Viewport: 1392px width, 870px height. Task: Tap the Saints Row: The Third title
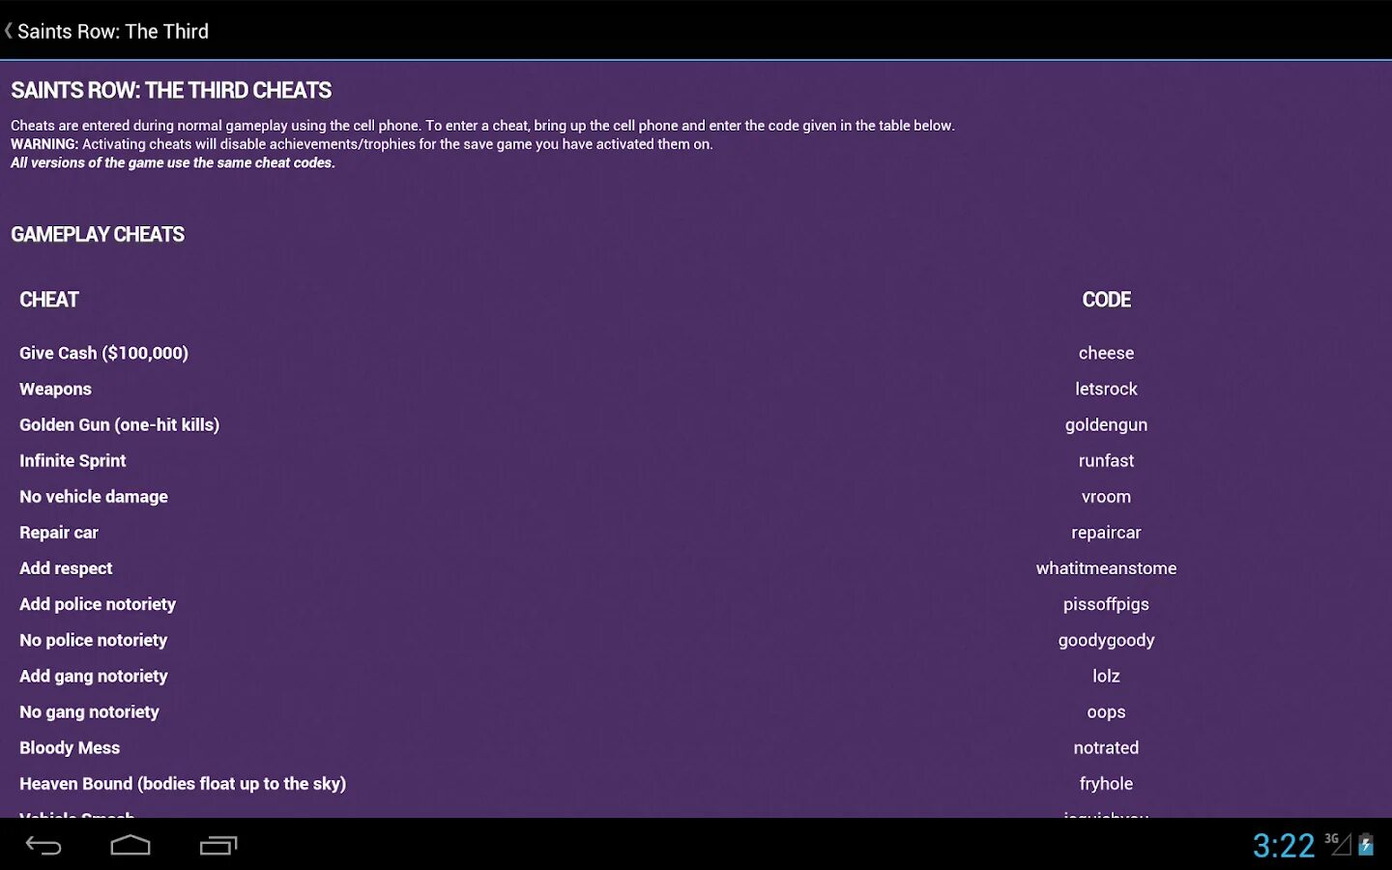(113, 31)
